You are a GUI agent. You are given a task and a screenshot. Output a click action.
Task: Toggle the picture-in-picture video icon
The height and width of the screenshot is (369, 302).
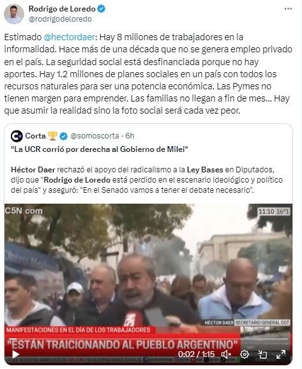click(262, 354)
